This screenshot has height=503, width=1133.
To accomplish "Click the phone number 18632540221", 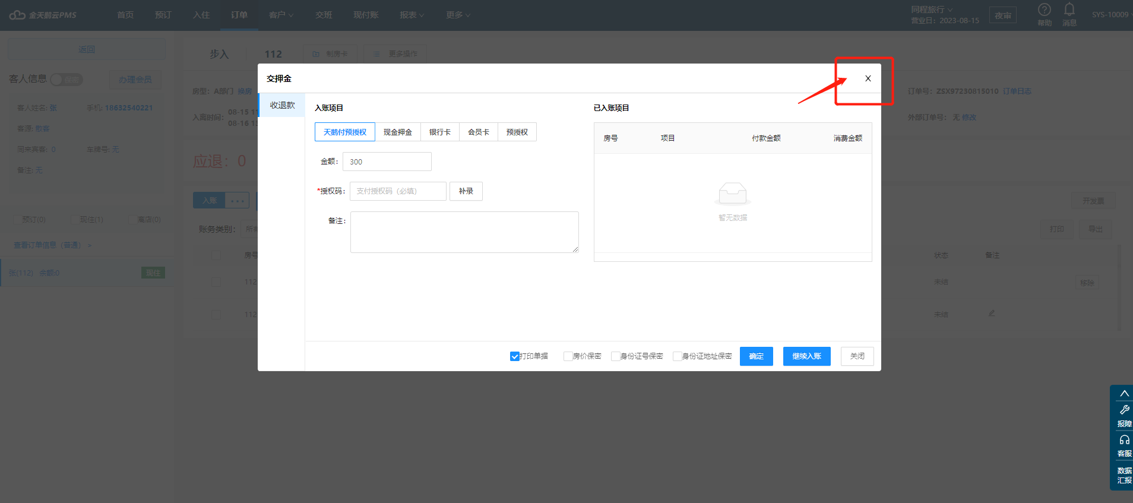I will click(129, 108).
